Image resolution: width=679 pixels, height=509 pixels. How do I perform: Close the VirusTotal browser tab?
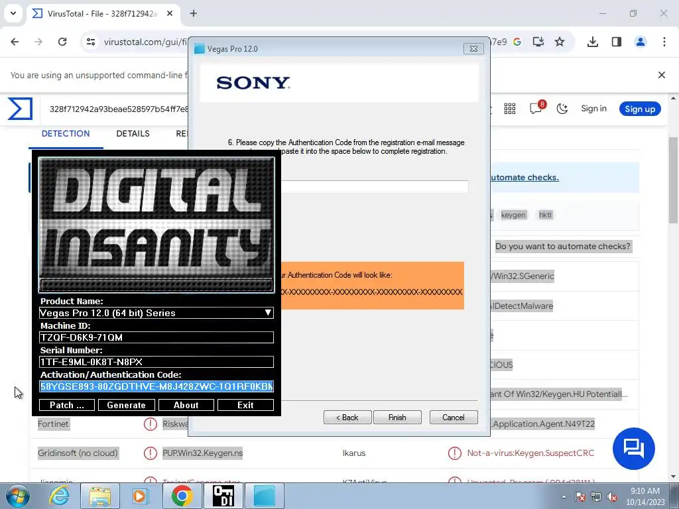click(170, 13)
